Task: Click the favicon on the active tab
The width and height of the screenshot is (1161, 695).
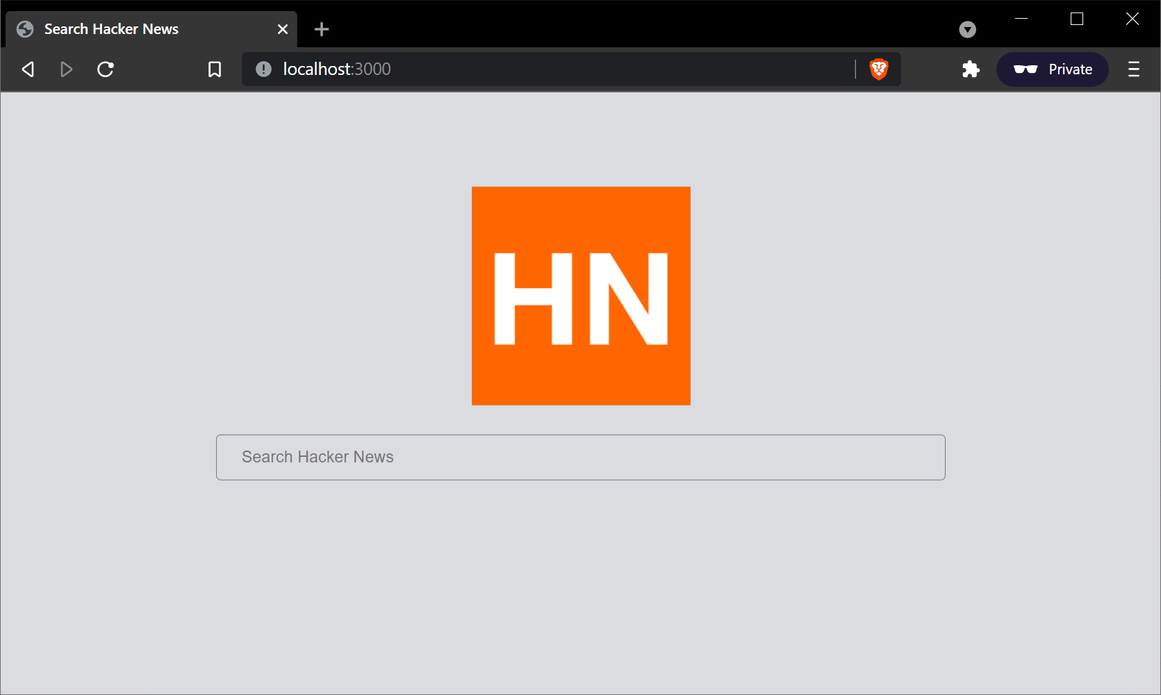Action: tap(25, 28)
